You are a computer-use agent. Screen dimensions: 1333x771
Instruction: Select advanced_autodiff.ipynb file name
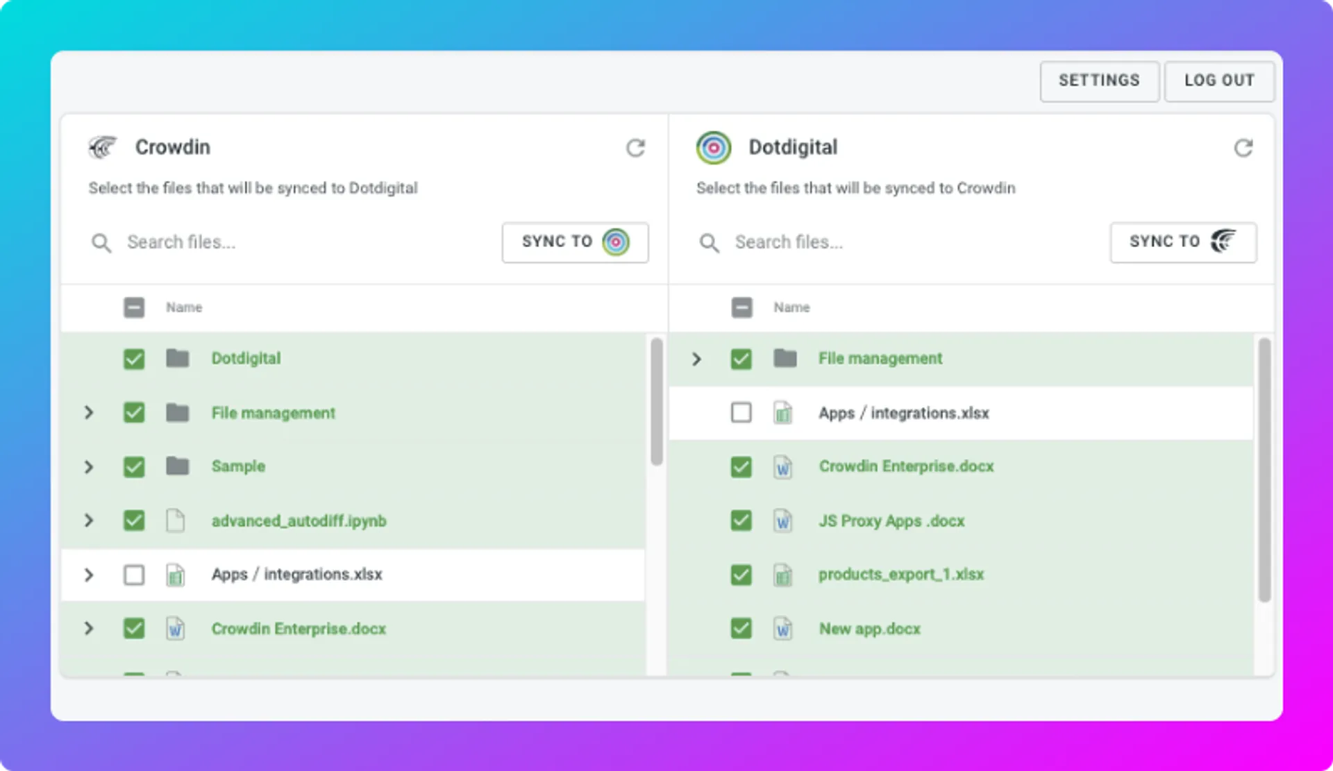299,520
